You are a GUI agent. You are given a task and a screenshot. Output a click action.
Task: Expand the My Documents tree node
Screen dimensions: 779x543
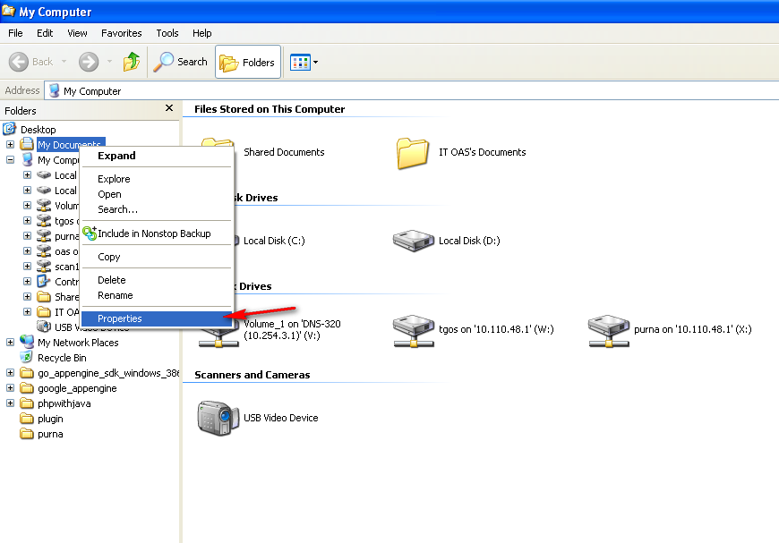coord(10,144)
